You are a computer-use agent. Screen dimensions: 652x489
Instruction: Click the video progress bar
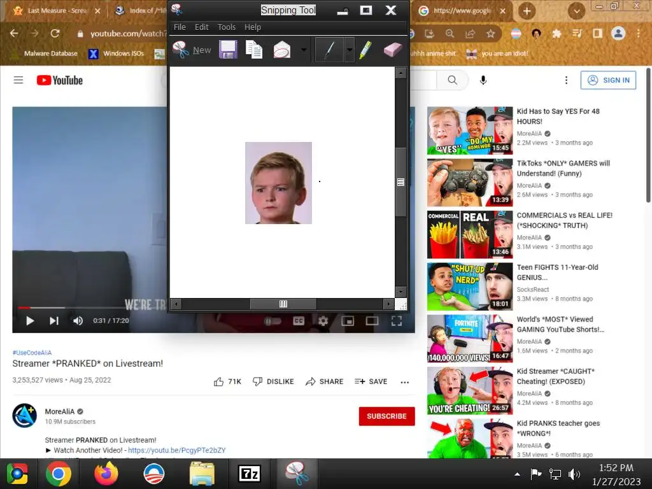tap(92, 308)
